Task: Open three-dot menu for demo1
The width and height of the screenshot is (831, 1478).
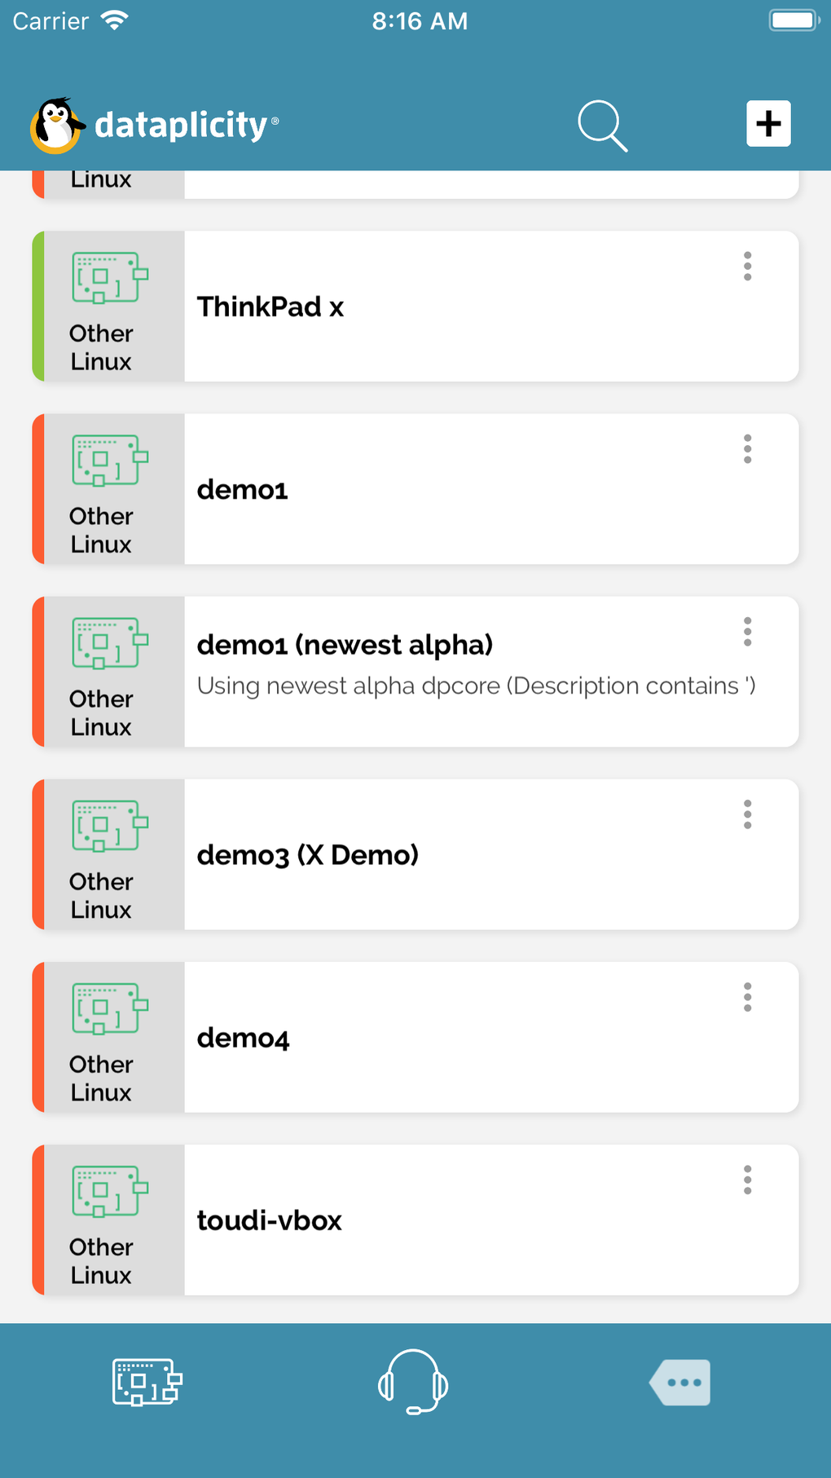Action: pyautogui.click(x=747, y=449)
